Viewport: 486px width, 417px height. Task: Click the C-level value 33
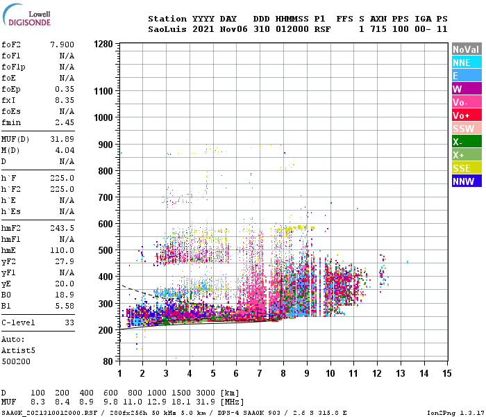[x=69, y=323]
